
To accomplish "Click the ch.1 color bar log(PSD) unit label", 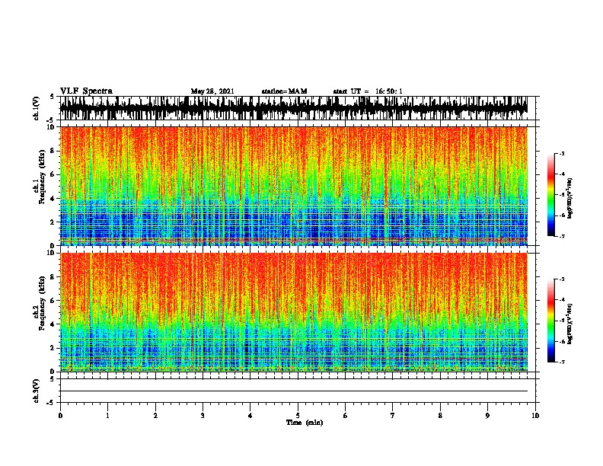I will [x=570, y=198].
